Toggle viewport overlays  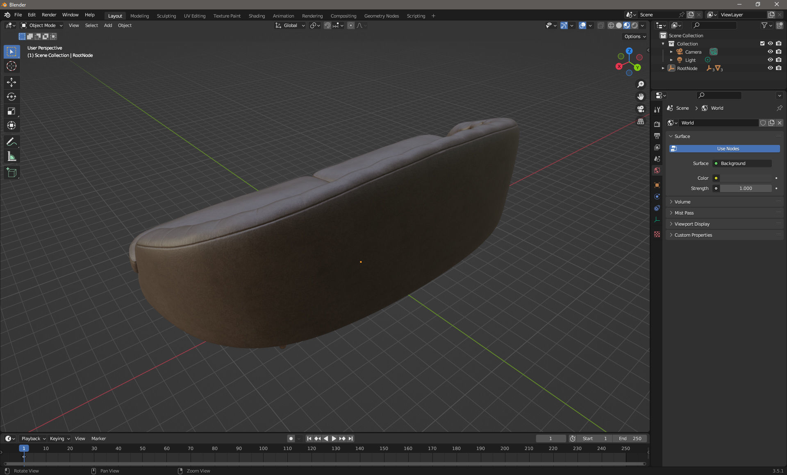[x=582, y=25]
